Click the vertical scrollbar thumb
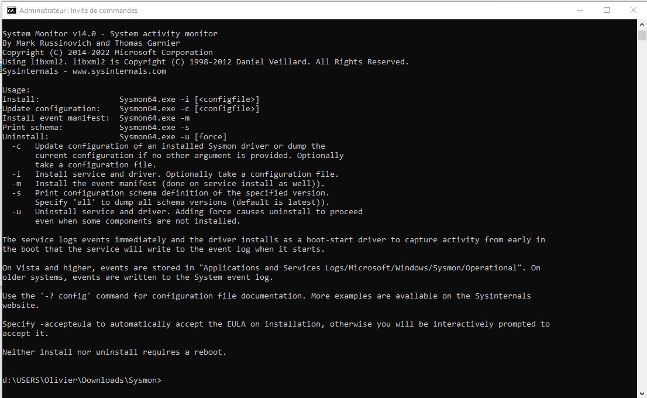 [x=642, y=35]
